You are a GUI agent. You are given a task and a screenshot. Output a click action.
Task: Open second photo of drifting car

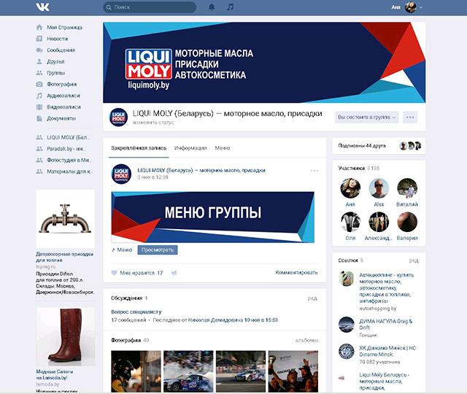tap(188, 371)
